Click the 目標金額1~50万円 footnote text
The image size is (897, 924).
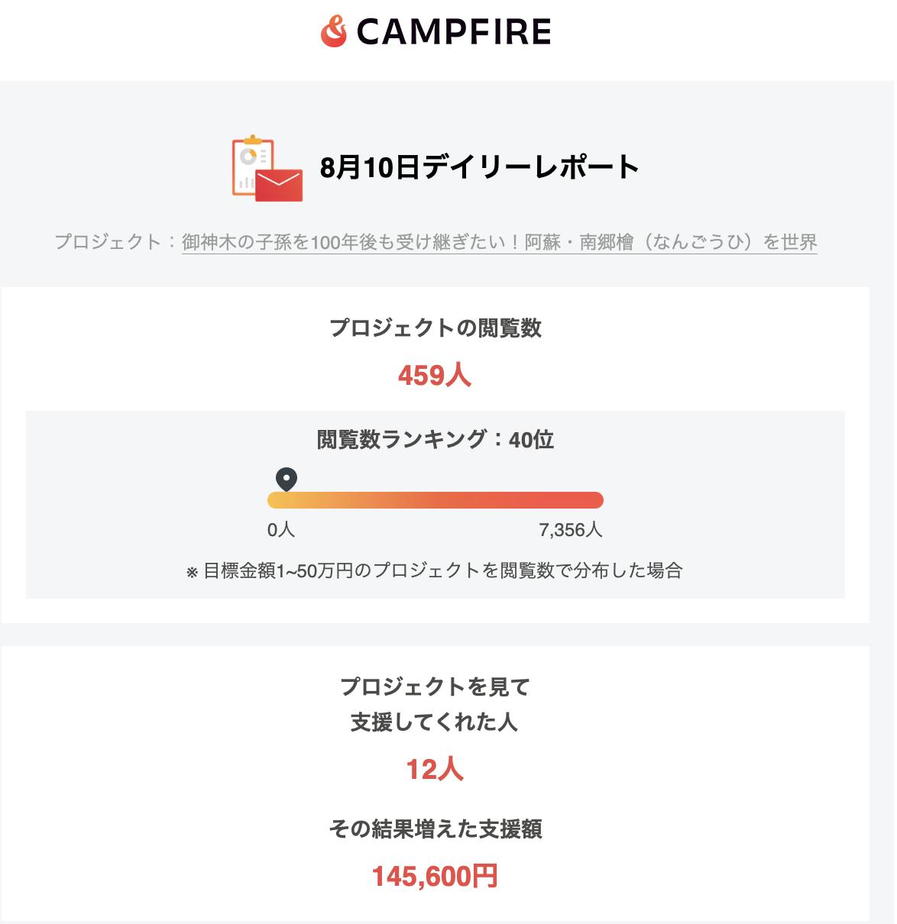coord(435,571)
